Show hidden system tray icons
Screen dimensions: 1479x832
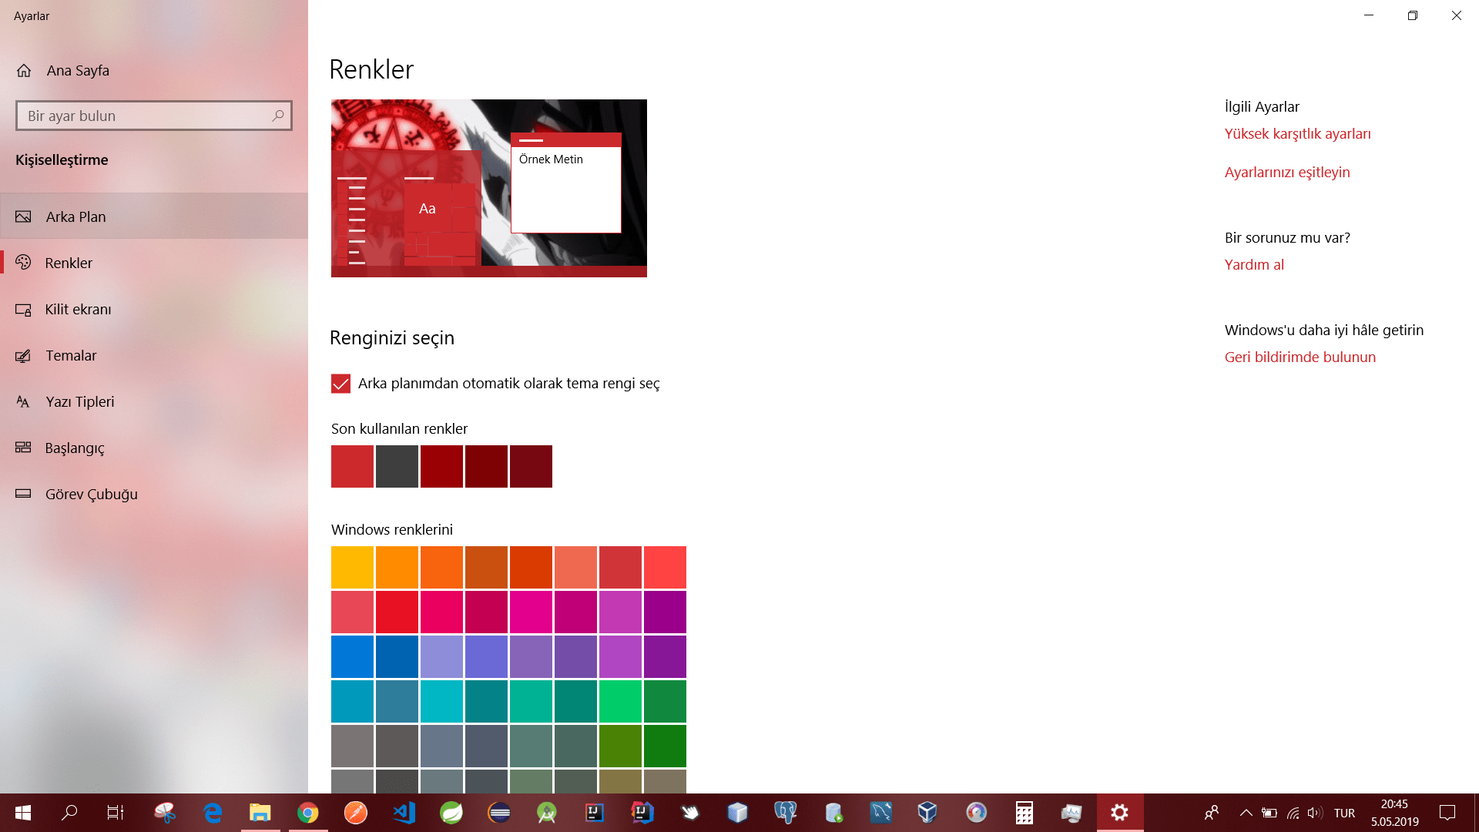point(1246,813)
